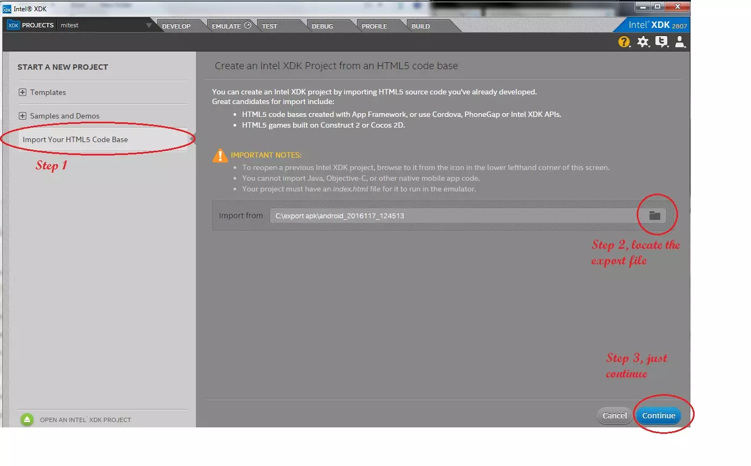The image size is (751, 466).
Task: Click the Samples and Demos label
Action: (64, 116)
